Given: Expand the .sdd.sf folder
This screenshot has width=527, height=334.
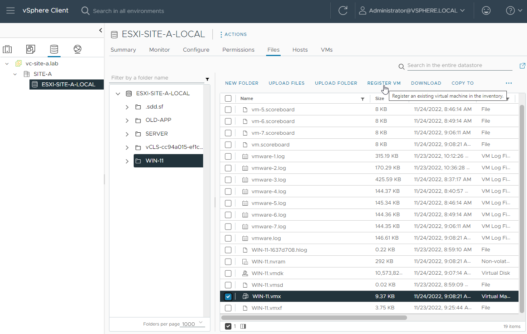Looking at the screenshot, I should pos(127,107).
